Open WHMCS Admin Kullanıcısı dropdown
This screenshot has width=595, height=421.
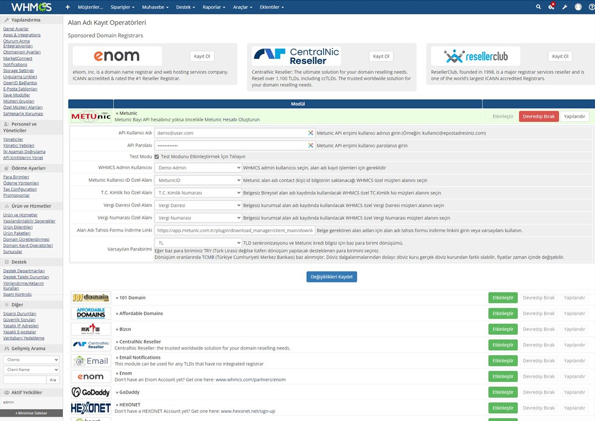pyautogui.click(x=198, y=168)
